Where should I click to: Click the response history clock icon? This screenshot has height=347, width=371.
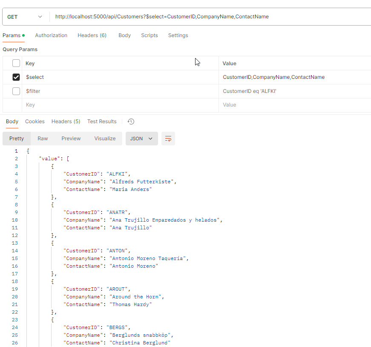point(131,121)
